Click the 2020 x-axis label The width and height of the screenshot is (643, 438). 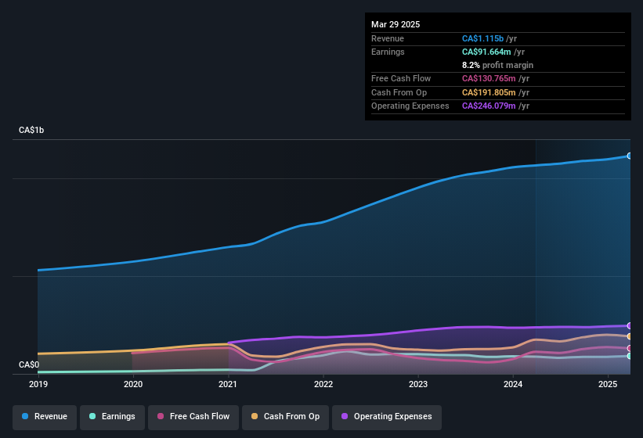pyautogui.click(x=133, y=384)
